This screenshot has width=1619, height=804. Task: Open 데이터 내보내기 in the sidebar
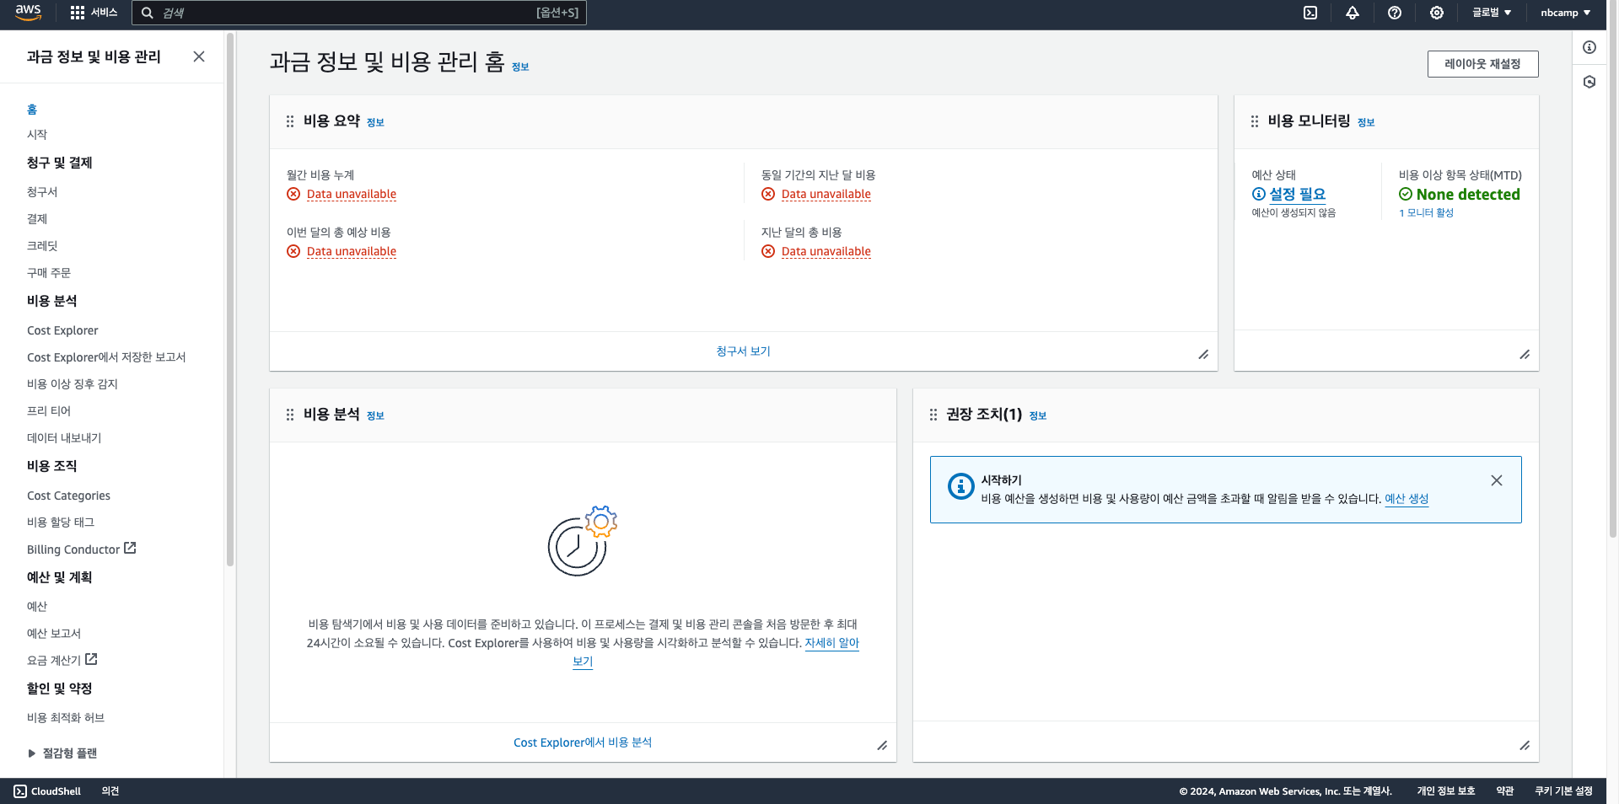64,438
